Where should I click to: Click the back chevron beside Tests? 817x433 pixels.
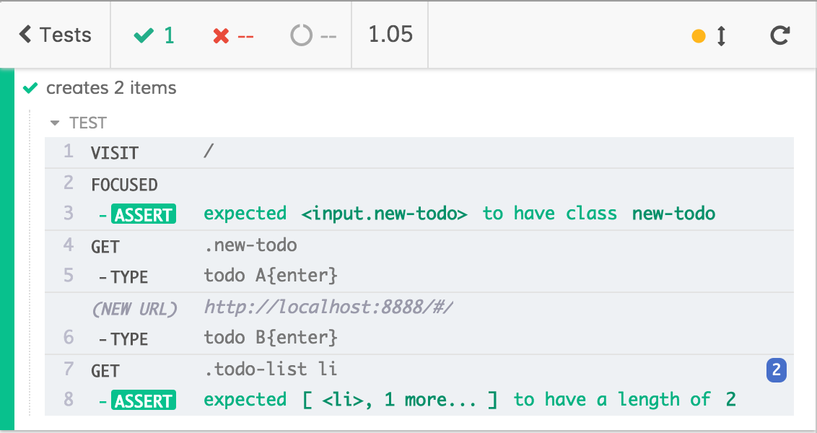point(25,34)
